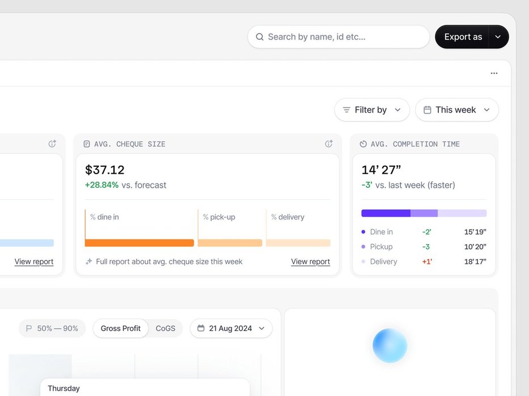
Task: Click Full report about avg. cheque size text
Action: tap(169, 261)
